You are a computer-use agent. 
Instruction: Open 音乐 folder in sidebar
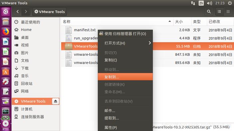coord(36,76)
